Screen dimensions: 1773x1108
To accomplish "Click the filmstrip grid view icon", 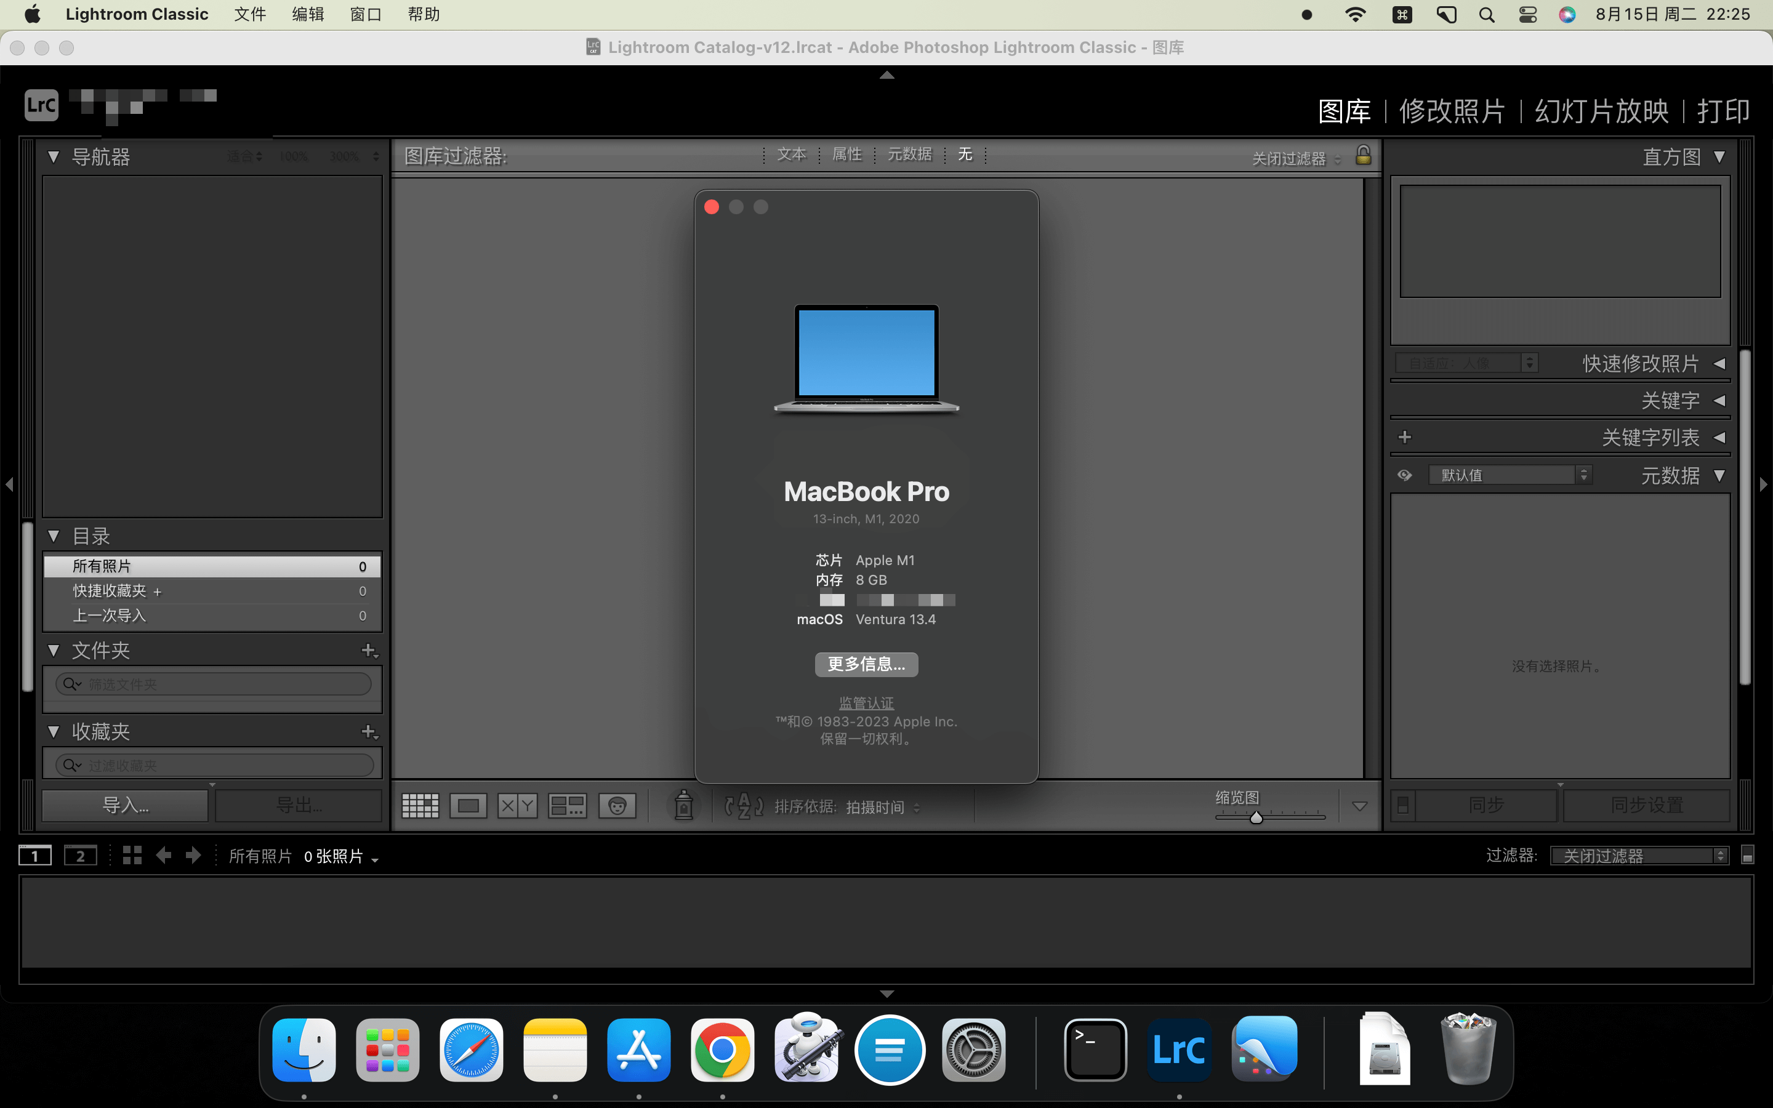I will coord(132,855).
